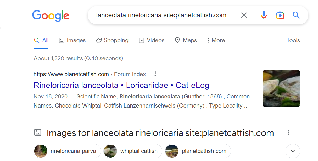Open search by image camera icon

pos(280,15)
